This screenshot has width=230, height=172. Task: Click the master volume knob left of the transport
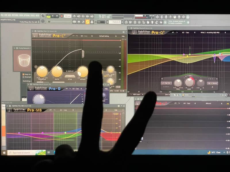43,15
